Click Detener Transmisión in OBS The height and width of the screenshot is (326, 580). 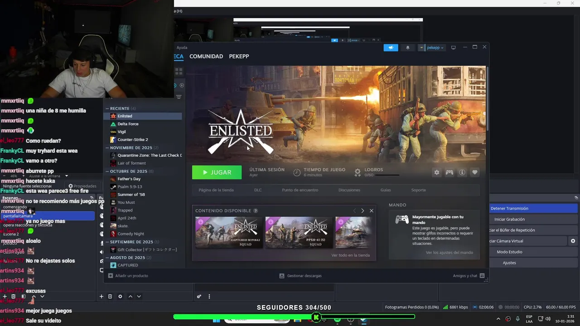click(x=533, y=208)
